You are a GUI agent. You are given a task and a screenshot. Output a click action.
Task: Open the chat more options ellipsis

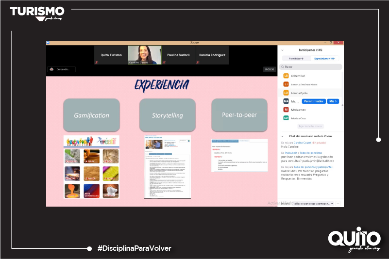[338, 204]
